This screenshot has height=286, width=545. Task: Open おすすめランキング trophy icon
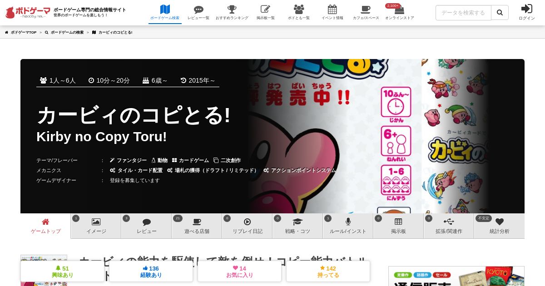point(232,9)
